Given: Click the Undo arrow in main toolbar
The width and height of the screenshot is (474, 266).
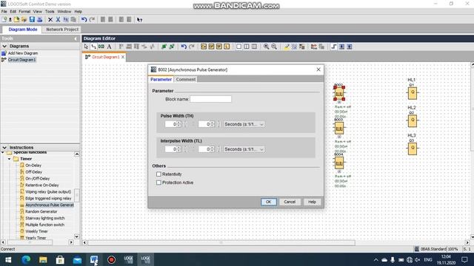Looking at the screenshot, I should pyautogui.click(x=84, y=20).
